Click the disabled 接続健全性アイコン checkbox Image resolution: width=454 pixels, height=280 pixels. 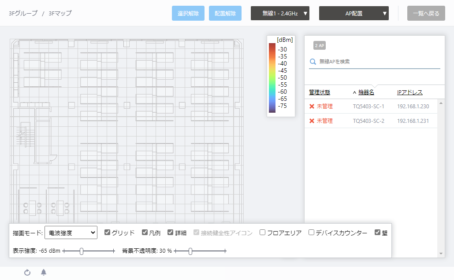(x=196, y=232)
